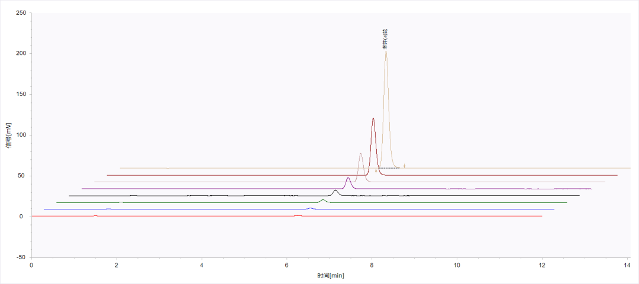Click y-axis tick label 250
This screenshot has height=284, width=639.
tap(21, 13)
